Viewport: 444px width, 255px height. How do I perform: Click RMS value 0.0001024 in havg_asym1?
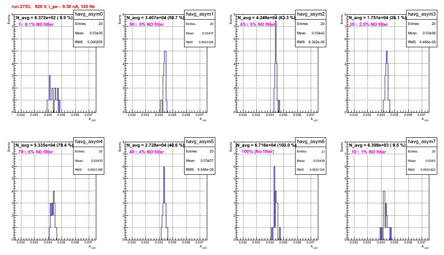pyautogui.click(x=206, y=42)
